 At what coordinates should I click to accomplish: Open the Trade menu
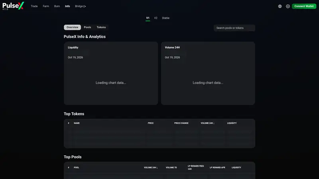34,6
